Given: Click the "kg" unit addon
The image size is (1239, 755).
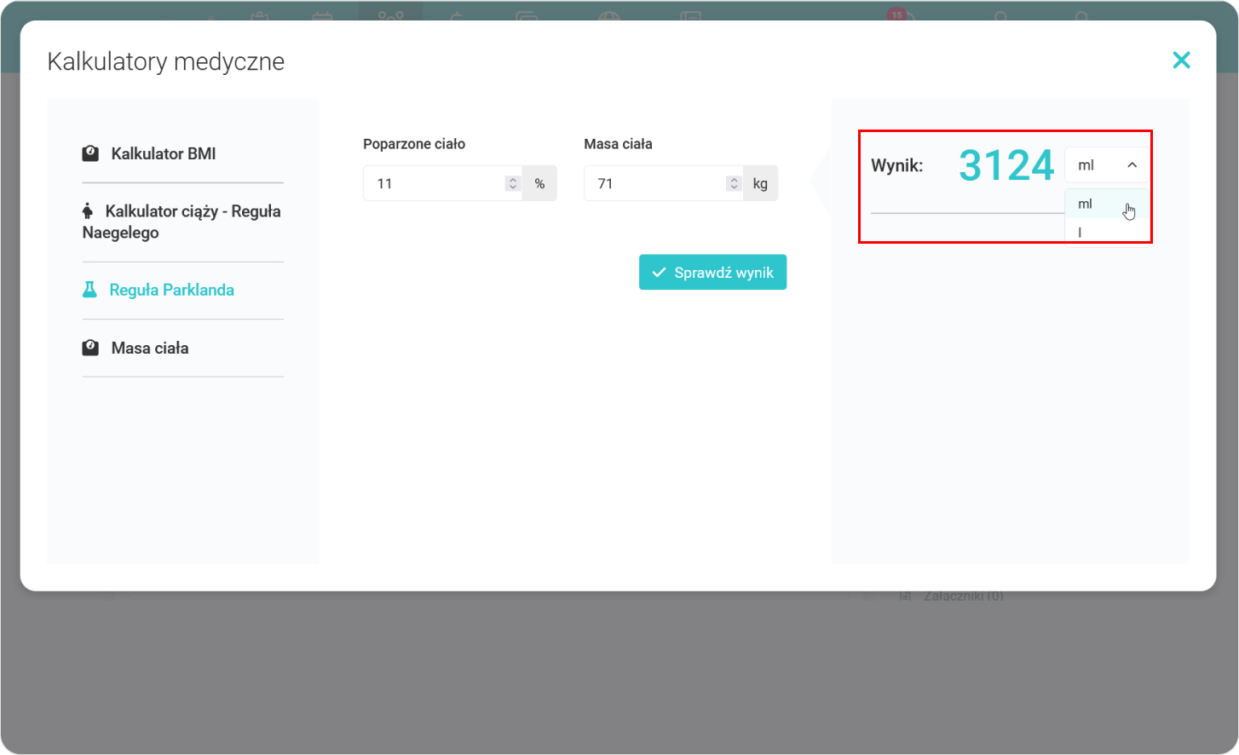Looking at the screenshot, I should 760,183.
